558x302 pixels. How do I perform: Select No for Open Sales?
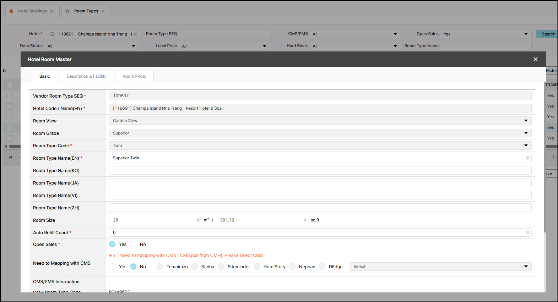pos(133,244)
